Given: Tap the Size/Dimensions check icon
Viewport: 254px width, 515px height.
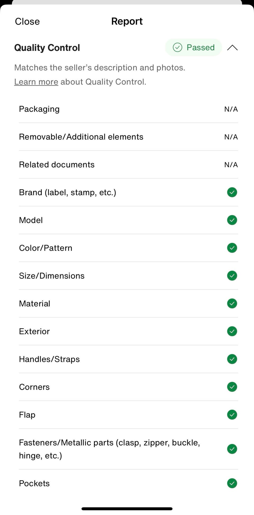Looking at the screenshot, I should (x=232, y=276).
